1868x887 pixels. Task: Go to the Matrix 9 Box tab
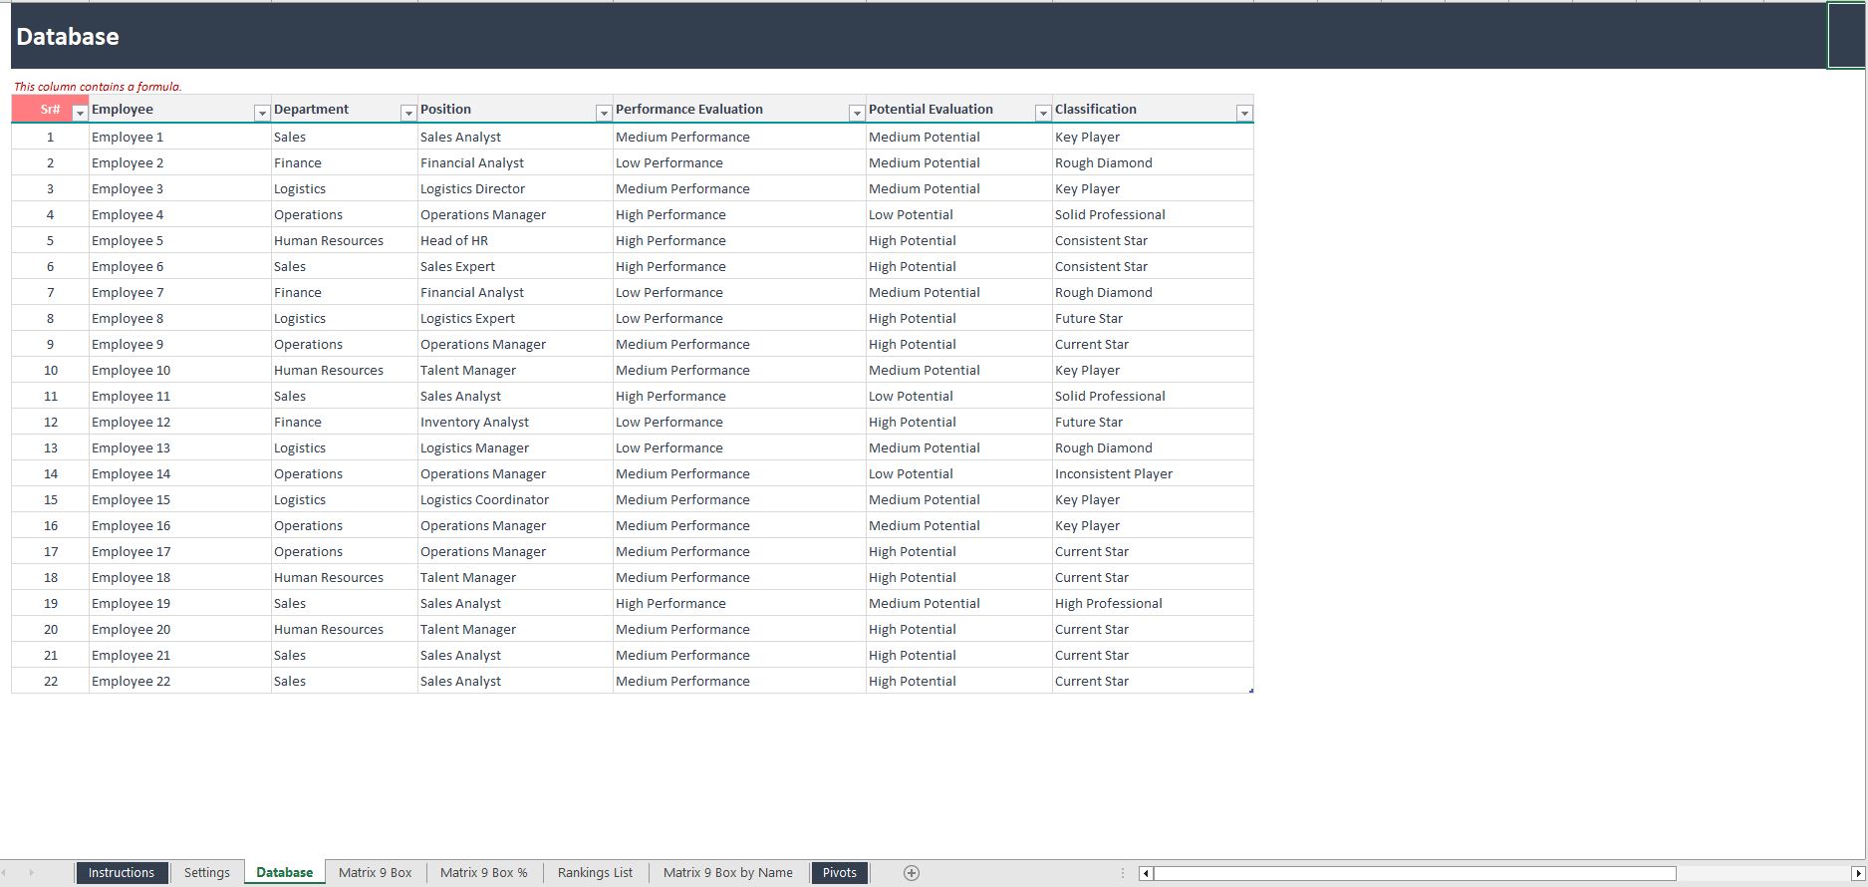coord(375,873)
